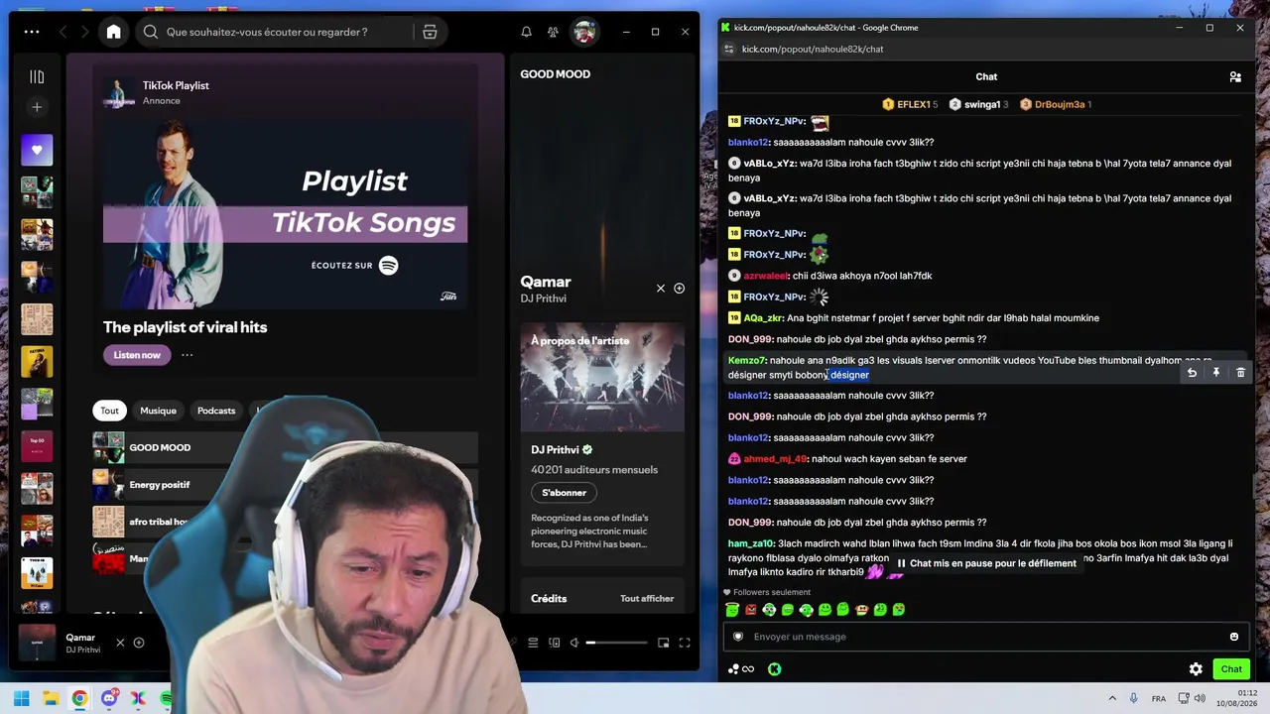The width and height of the screenshot is (1270, 714).
Task: Open chat identity shield badge selector
Action: (738, 637)
